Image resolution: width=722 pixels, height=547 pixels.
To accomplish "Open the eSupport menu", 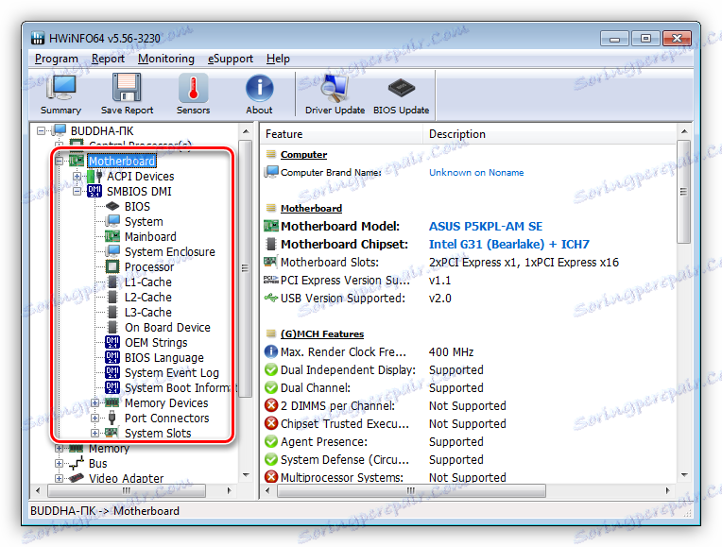I will (x=231, y=59).
